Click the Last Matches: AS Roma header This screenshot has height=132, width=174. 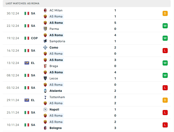click(23, 4)
